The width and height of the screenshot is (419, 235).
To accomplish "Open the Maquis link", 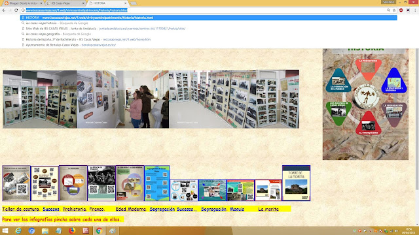I will (x=237, y=209).
